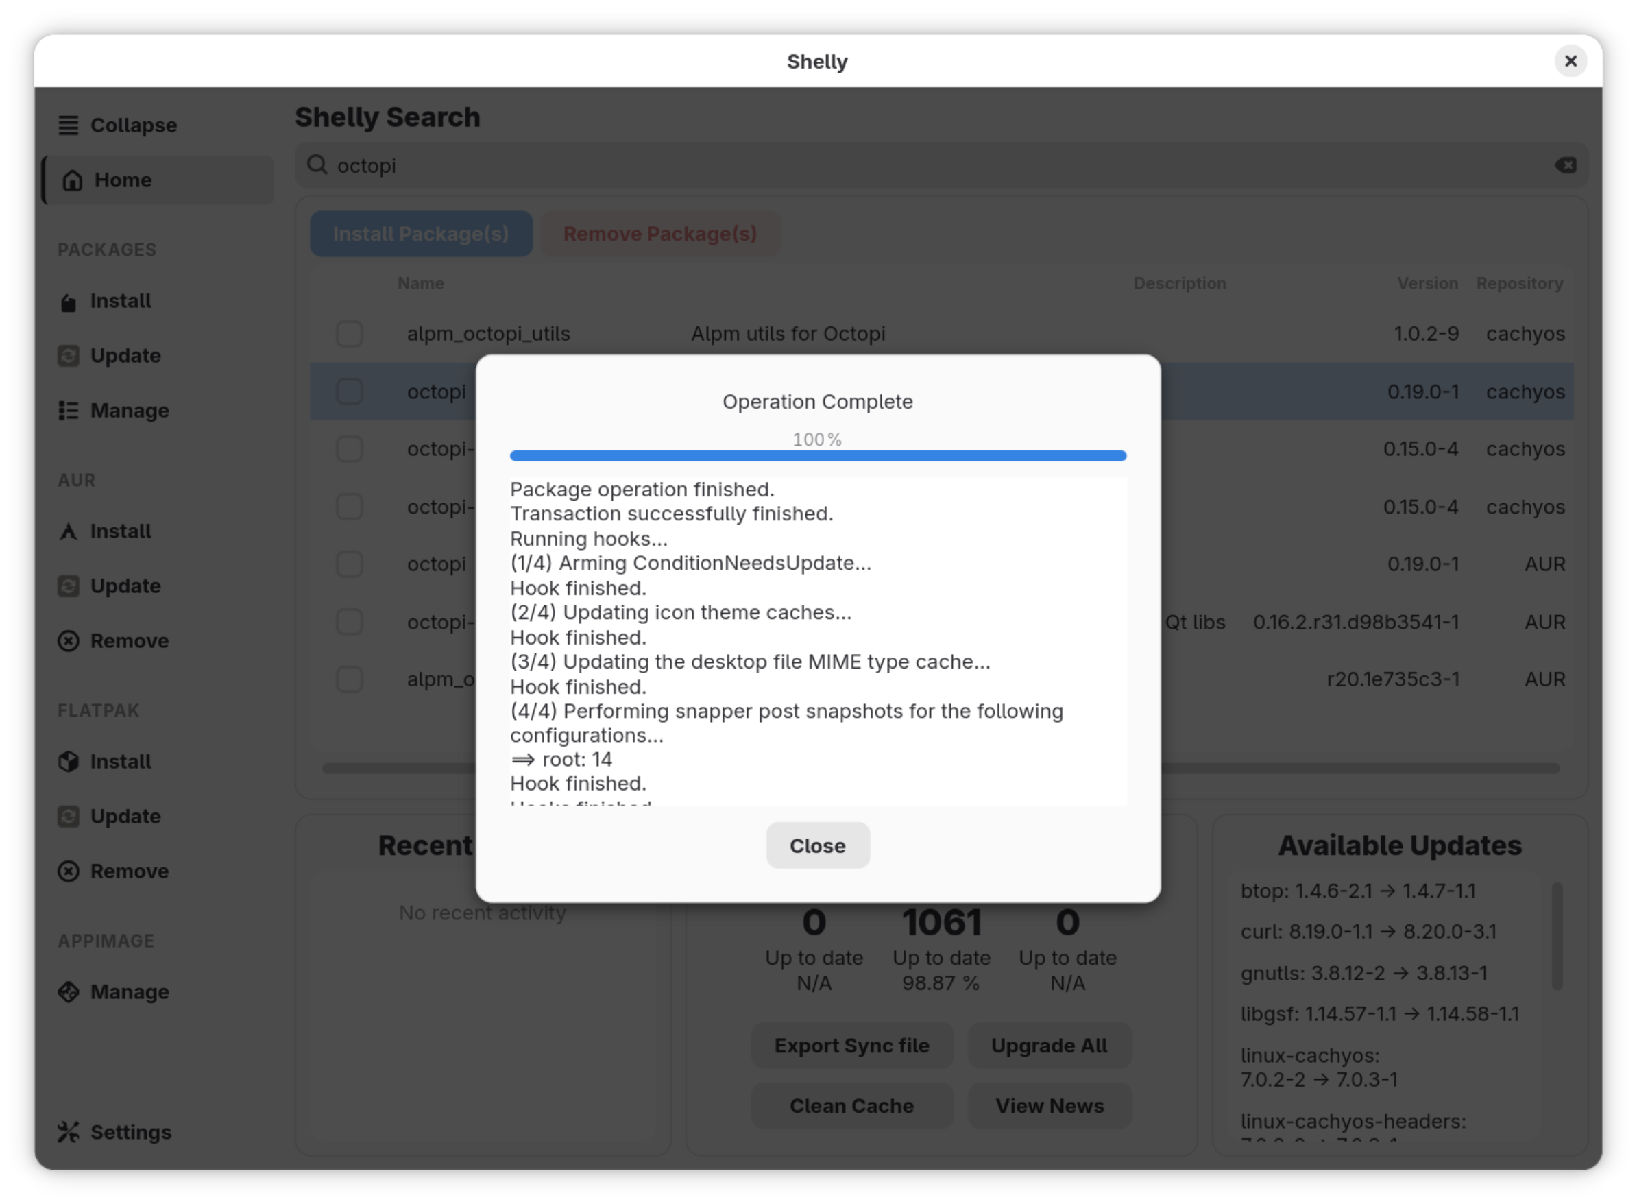Tick the checkbox for r20.1e735c3-1 AUR package
The width and height of the screenshot is (1637, 1204).
[350, 679]
